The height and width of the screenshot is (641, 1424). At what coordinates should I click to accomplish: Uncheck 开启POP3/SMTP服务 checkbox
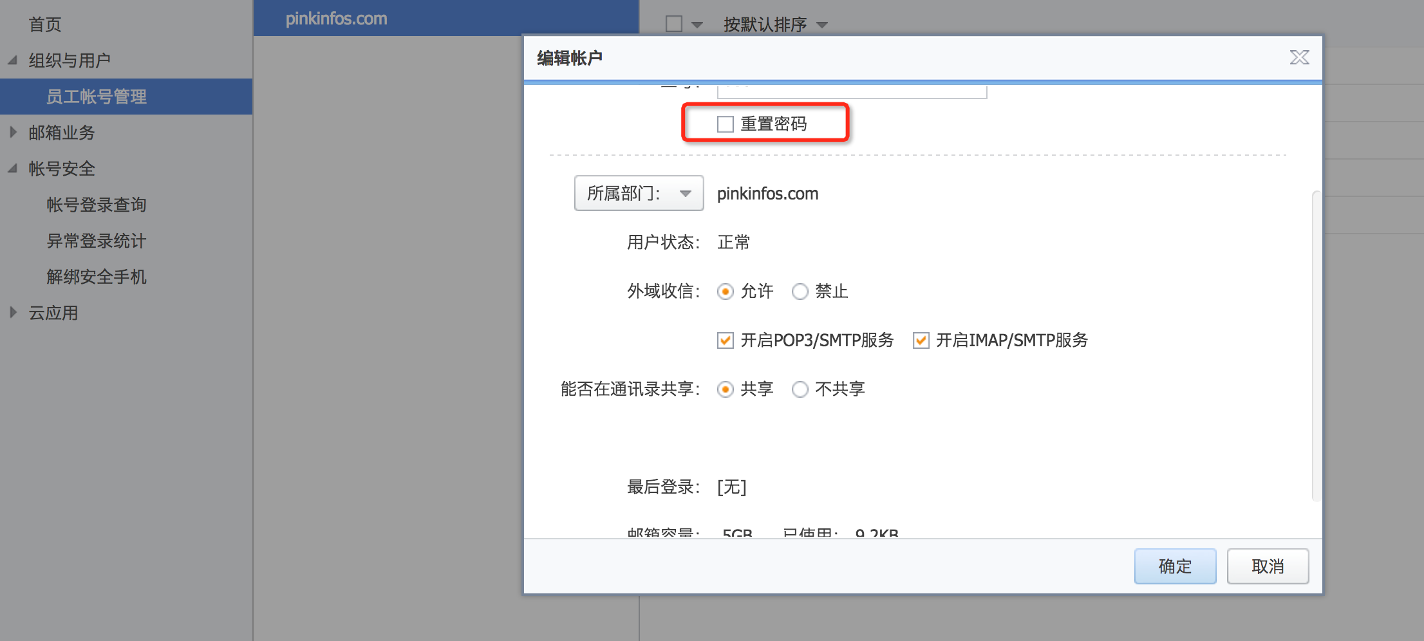726,340
